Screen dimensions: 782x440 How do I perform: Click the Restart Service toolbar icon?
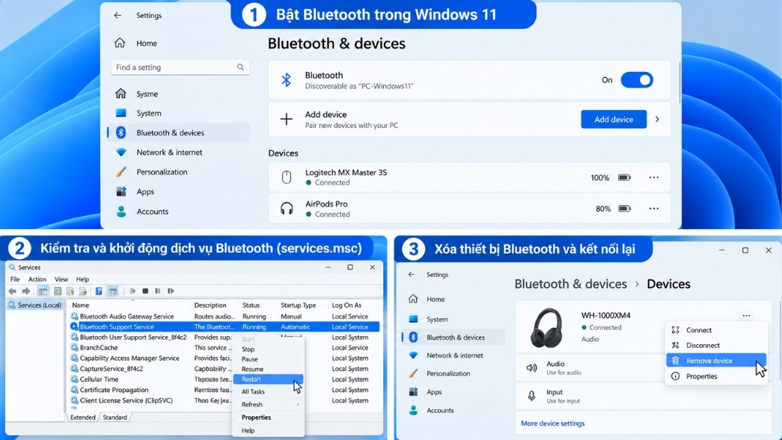tap(171, 291)
